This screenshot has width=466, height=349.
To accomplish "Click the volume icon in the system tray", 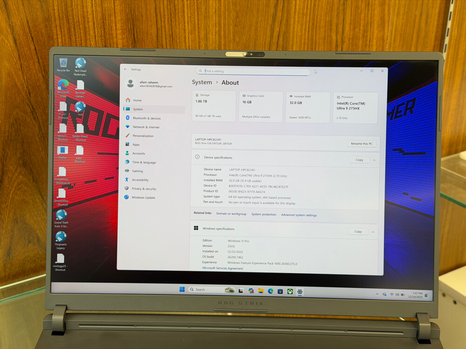I will (x=397, y=295).
